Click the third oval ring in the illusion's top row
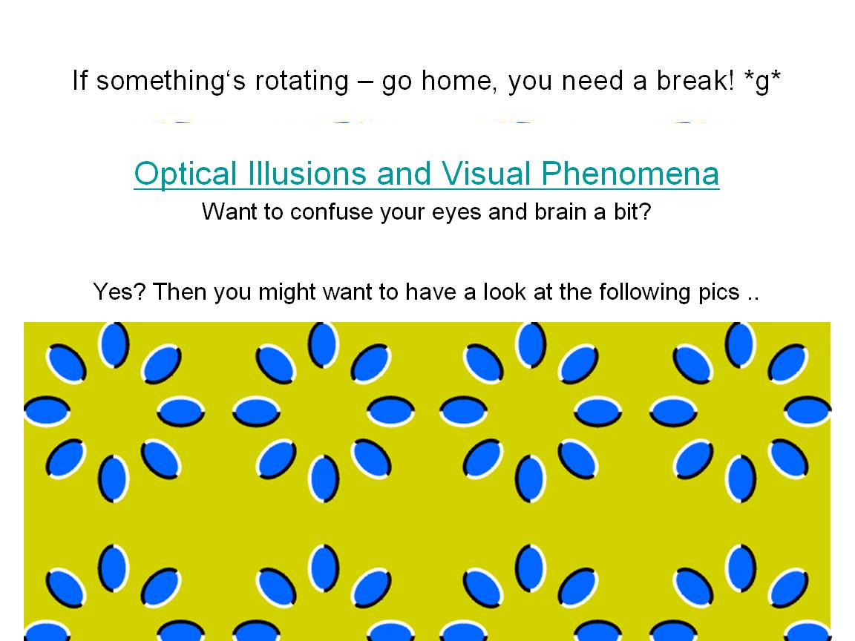 click(x=531, y=412)
